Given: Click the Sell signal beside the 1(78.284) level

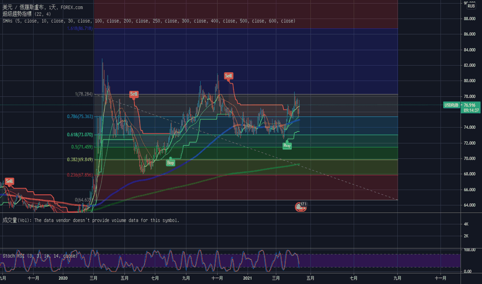Looking at the screenshot, I should click(133, 94).
